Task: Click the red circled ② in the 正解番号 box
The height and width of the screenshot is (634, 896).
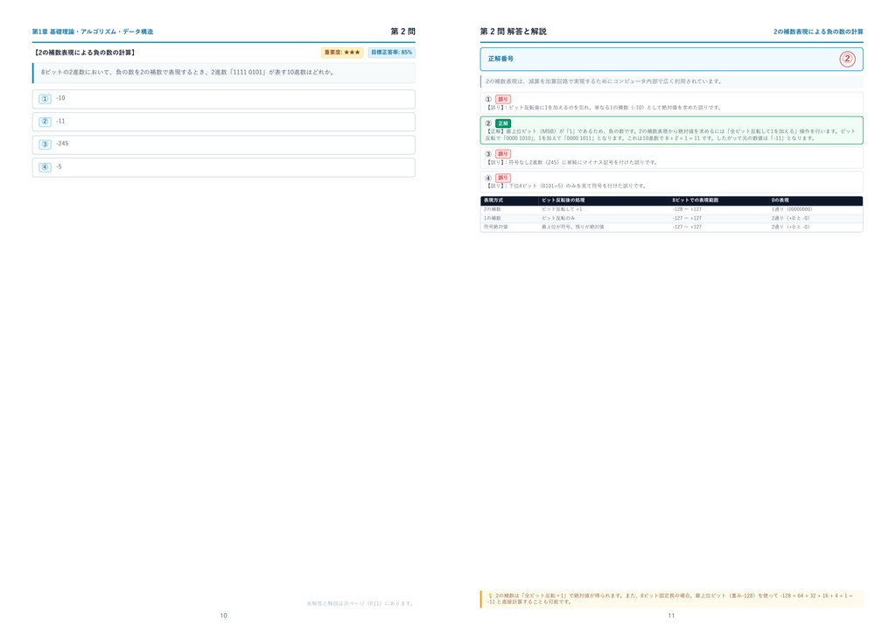Action: 847,59
